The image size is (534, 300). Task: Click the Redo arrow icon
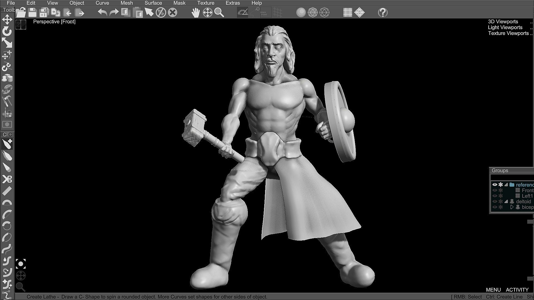(x=114, y=12)
